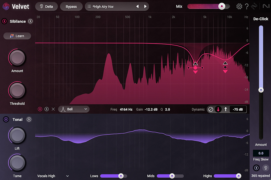Solo the Tonal module
271x180 pixels.
pyautogui.click(x=29, y=119)
